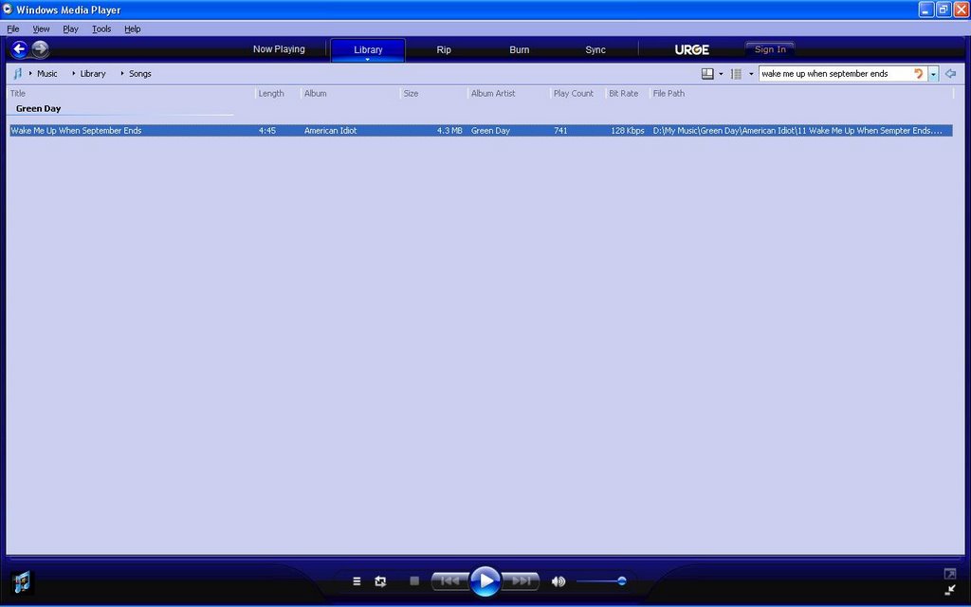Open the Play menu
The width and height of the screenshot is (971, 607).
pyautogui.click(x=70, y=29)
